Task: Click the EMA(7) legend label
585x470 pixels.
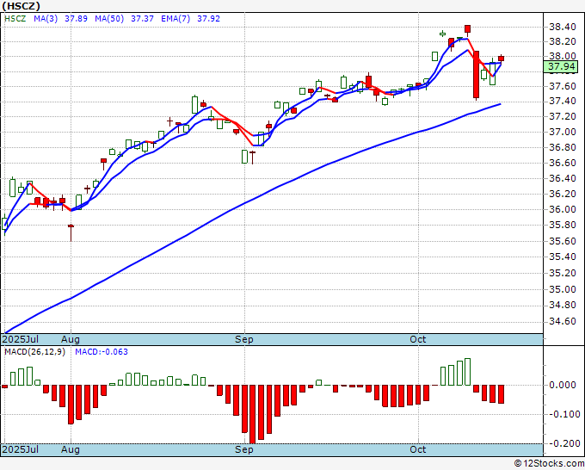Action: (175, 19)
